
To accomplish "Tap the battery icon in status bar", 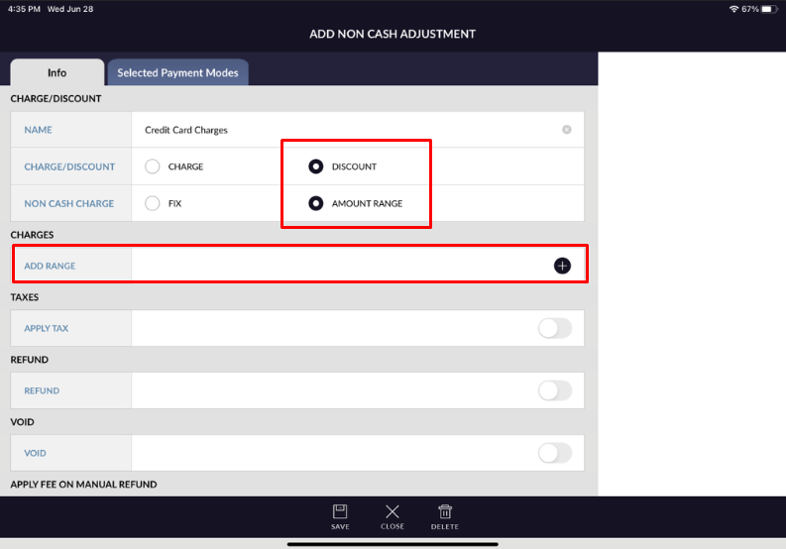I will tap(769, 9).
